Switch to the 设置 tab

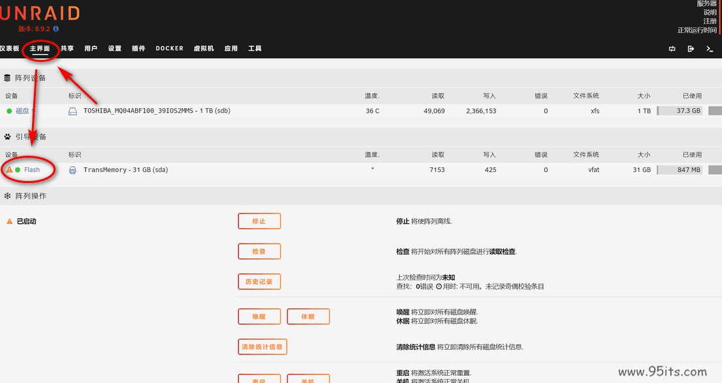[115, 49]
